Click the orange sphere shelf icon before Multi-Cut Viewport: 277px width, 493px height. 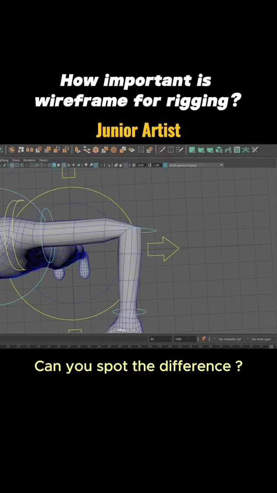pos(149,149)
